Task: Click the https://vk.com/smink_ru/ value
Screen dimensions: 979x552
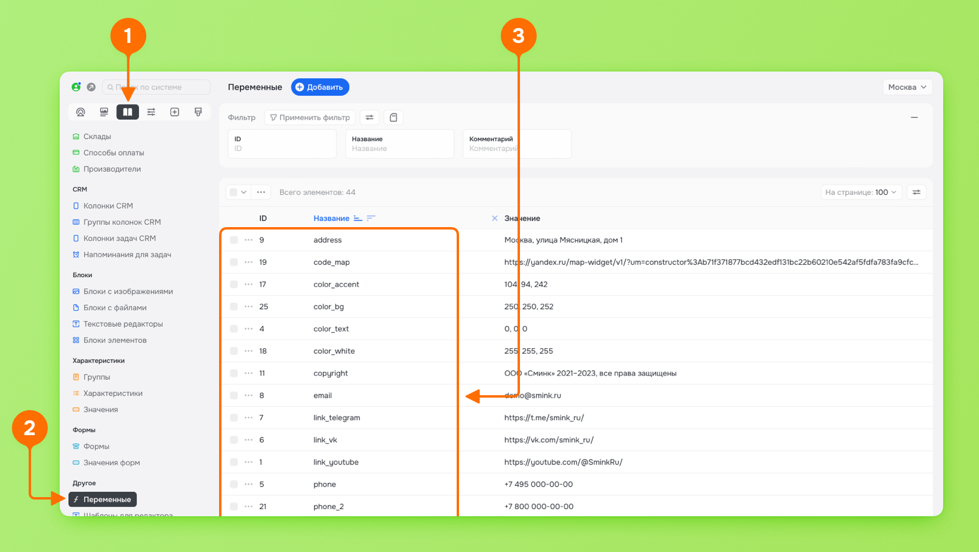Action: pyautogui.click(x=549, y=440)
